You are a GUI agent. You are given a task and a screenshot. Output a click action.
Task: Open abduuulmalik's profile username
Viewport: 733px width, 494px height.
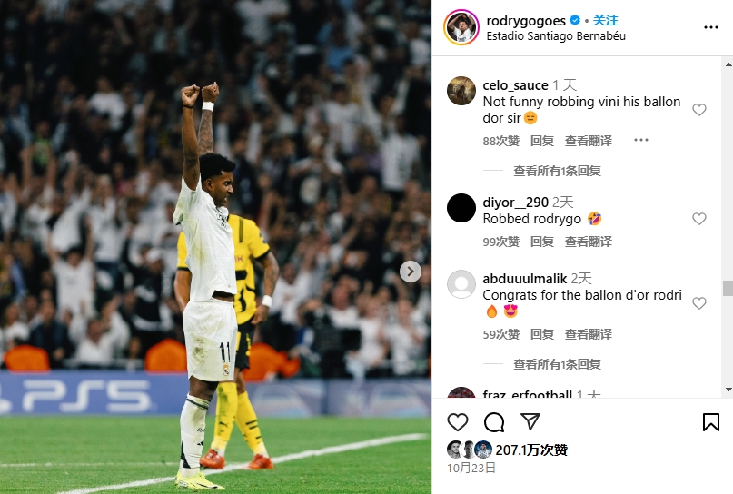pyautogui.click(x=524, y=279)
